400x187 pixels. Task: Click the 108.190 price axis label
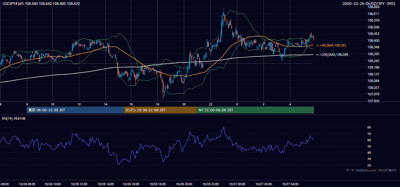click(374, 67)
